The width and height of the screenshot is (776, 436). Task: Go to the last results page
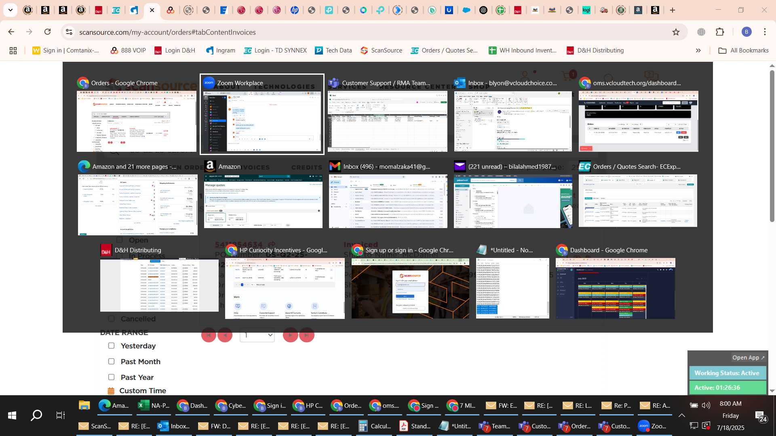tap(307, 335)
